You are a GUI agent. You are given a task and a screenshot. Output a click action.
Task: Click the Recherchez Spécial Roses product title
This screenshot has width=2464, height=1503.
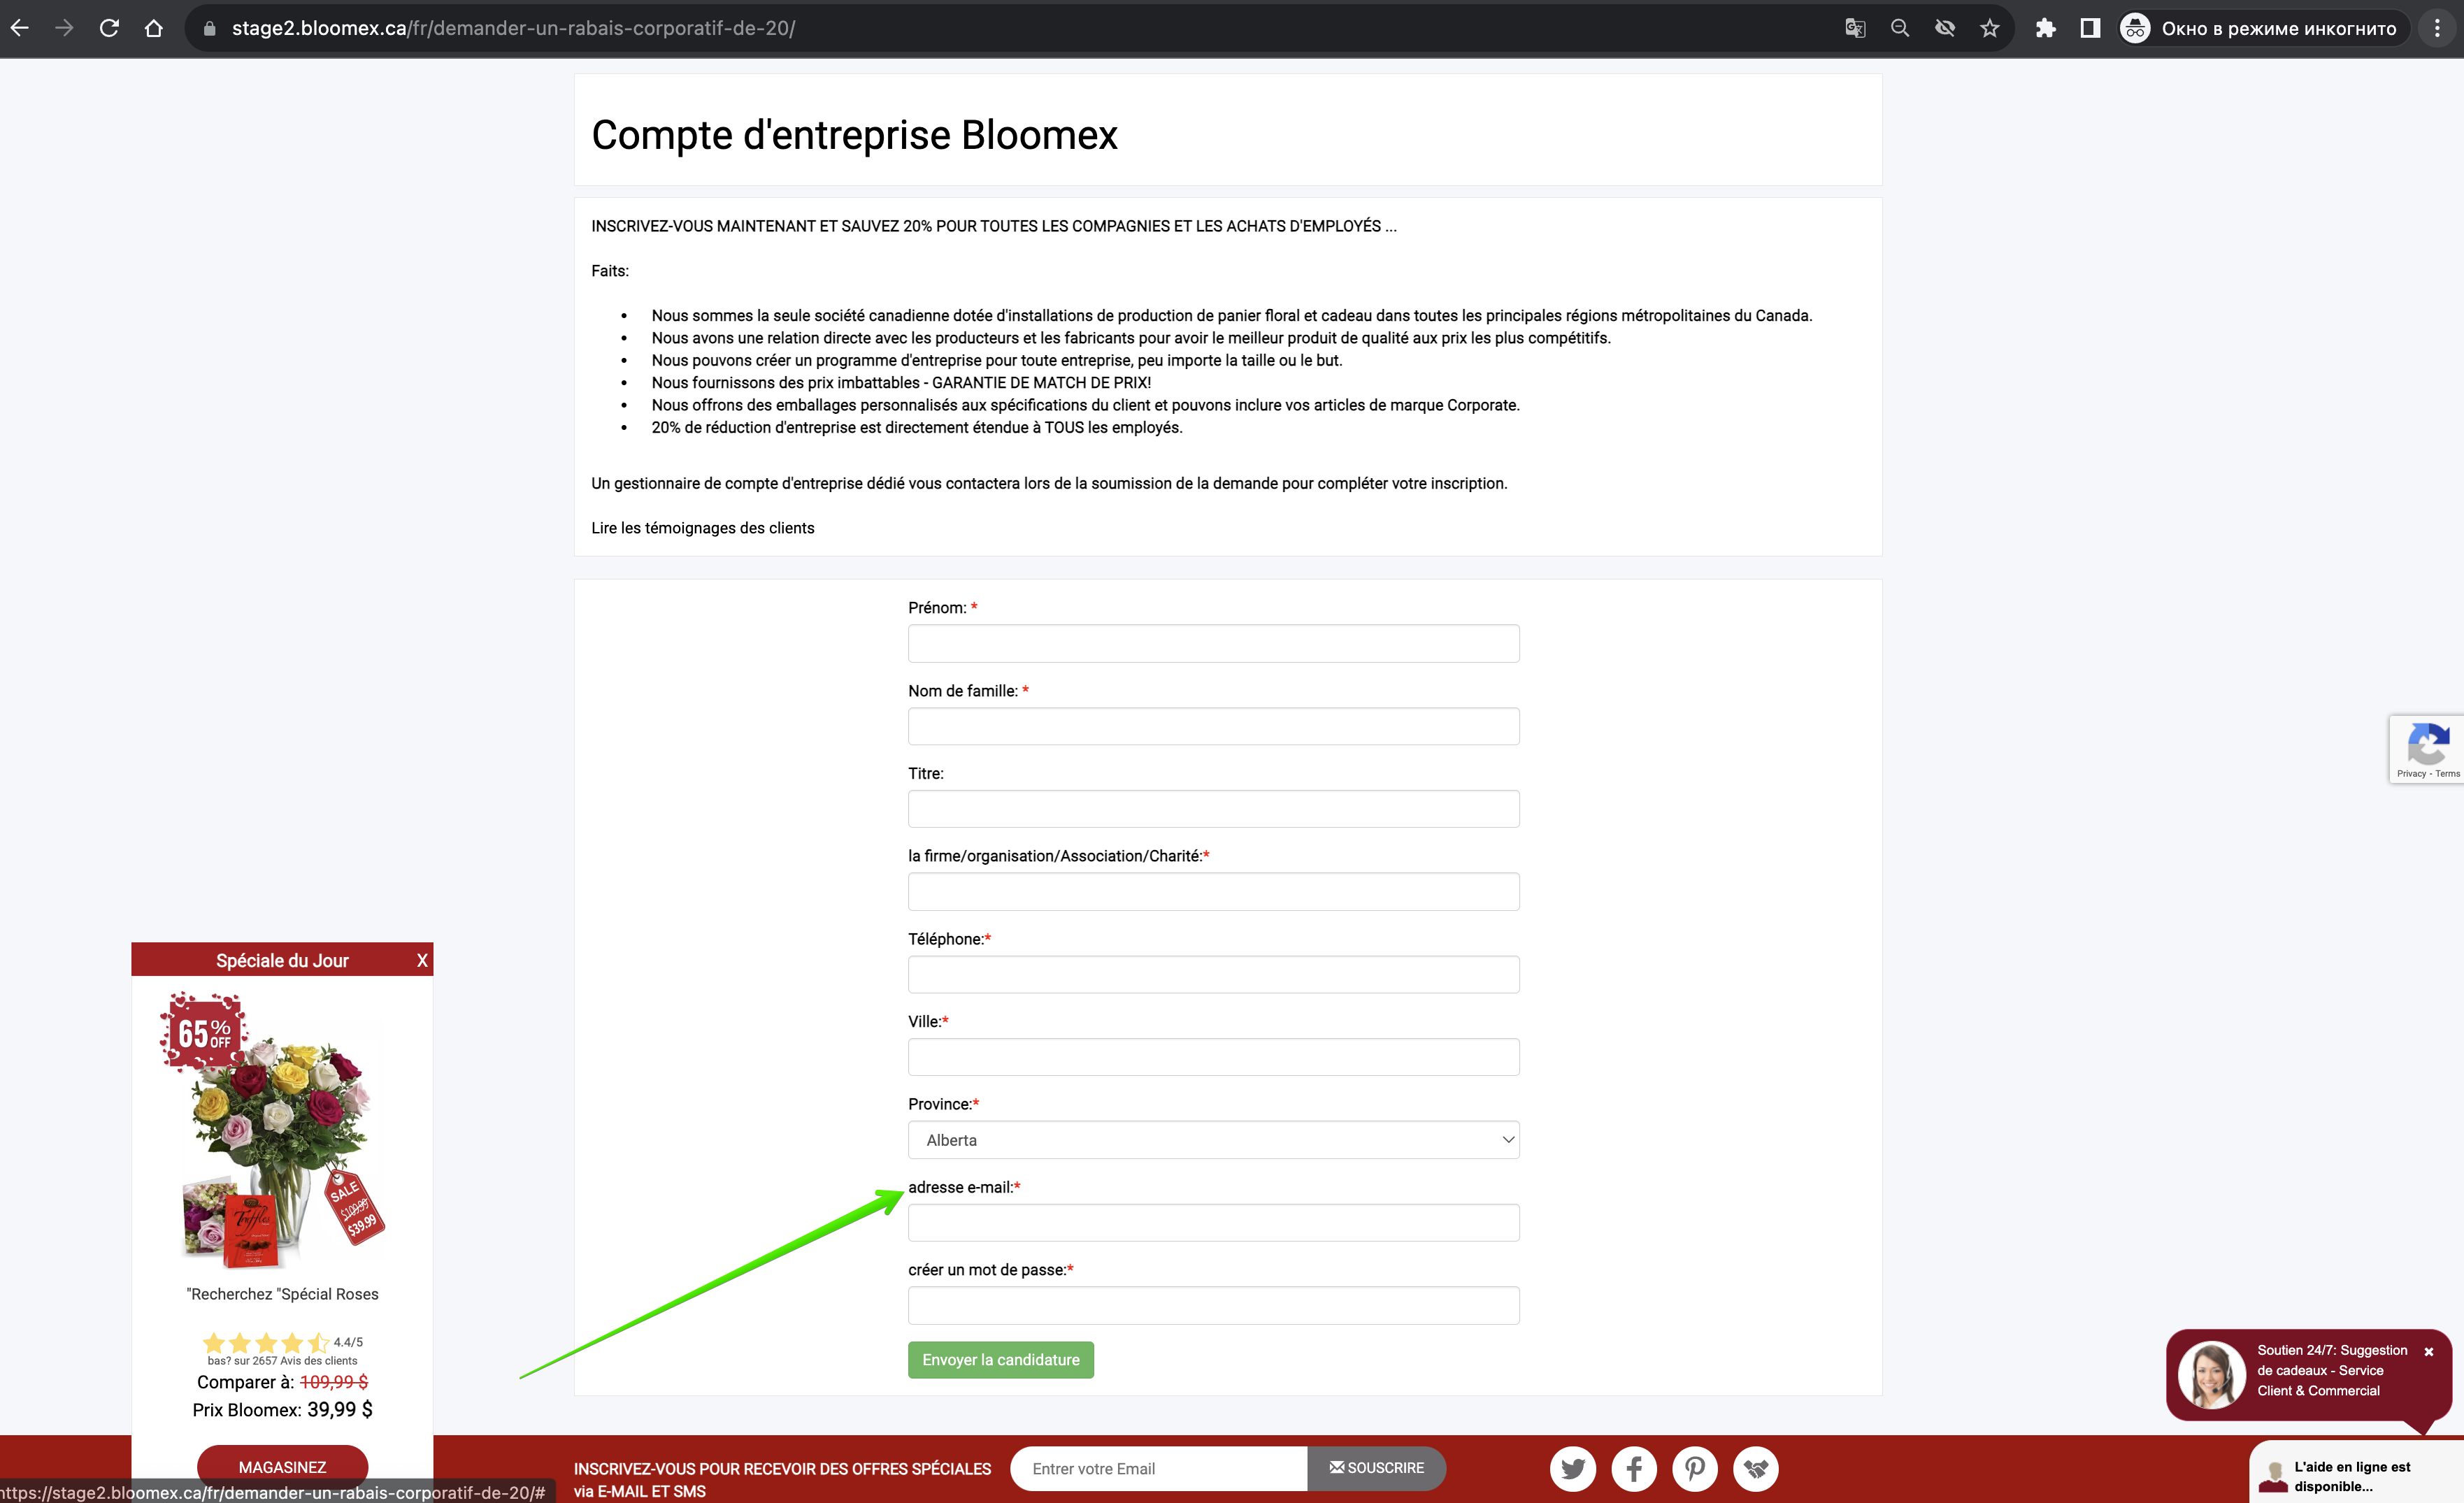click(282, 1294)
